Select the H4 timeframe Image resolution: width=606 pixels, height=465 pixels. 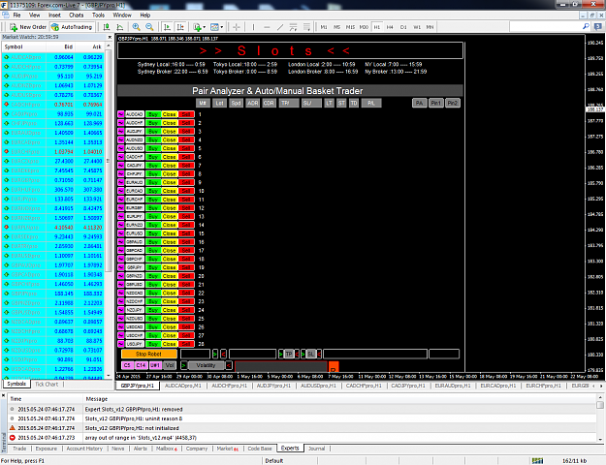coord(390,27)
